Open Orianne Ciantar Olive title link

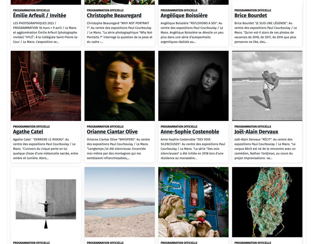112,132
